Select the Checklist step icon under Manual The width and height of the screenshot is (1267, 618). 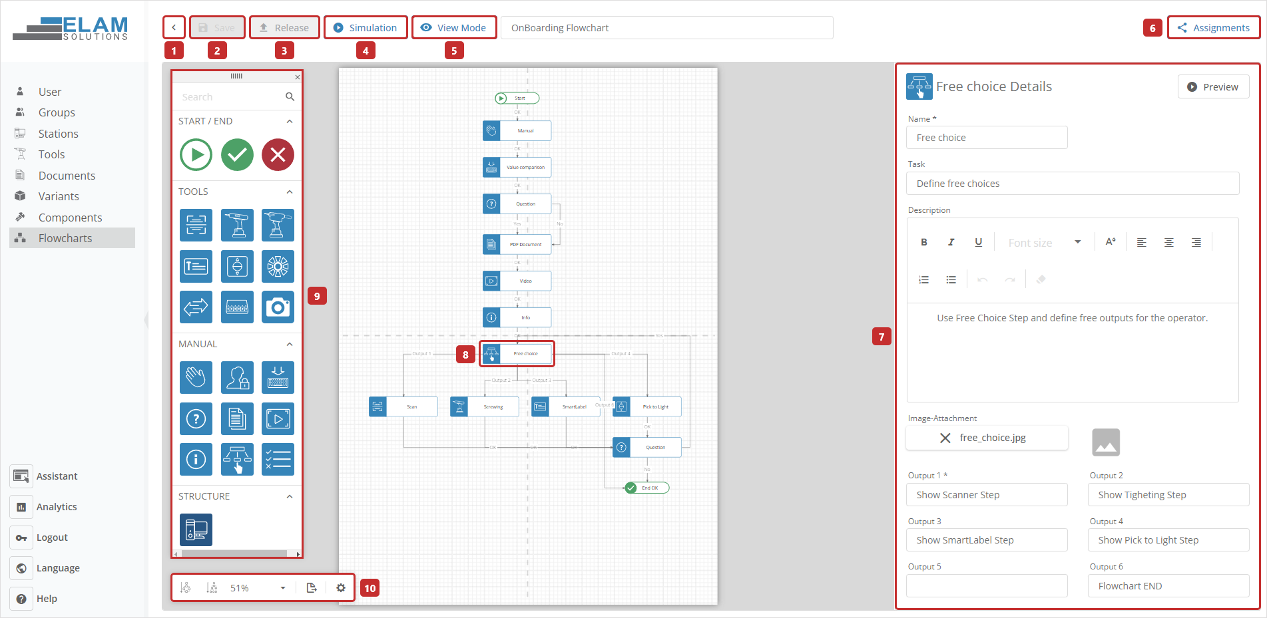pos(278,459)
